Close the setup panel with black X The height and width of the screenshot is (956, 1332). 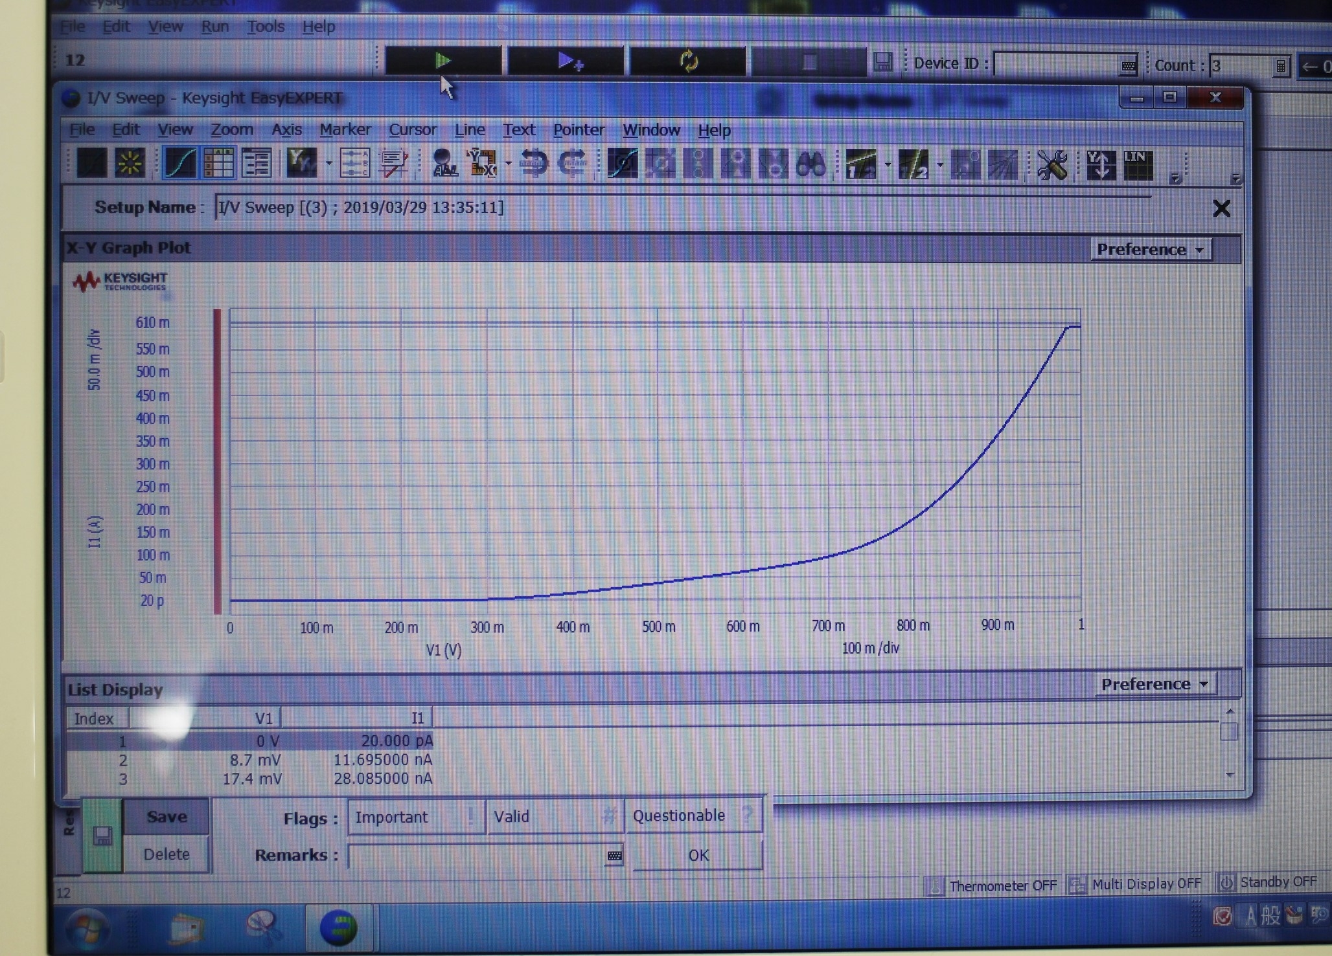pos(1221,208)
